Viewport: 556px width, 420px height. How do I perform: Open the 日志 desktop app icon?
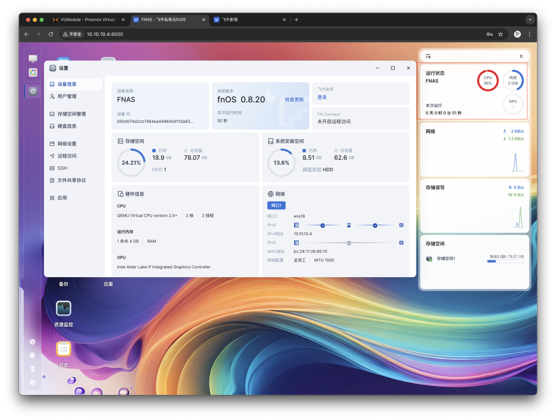pyautogui.click(x=64, y=349)
